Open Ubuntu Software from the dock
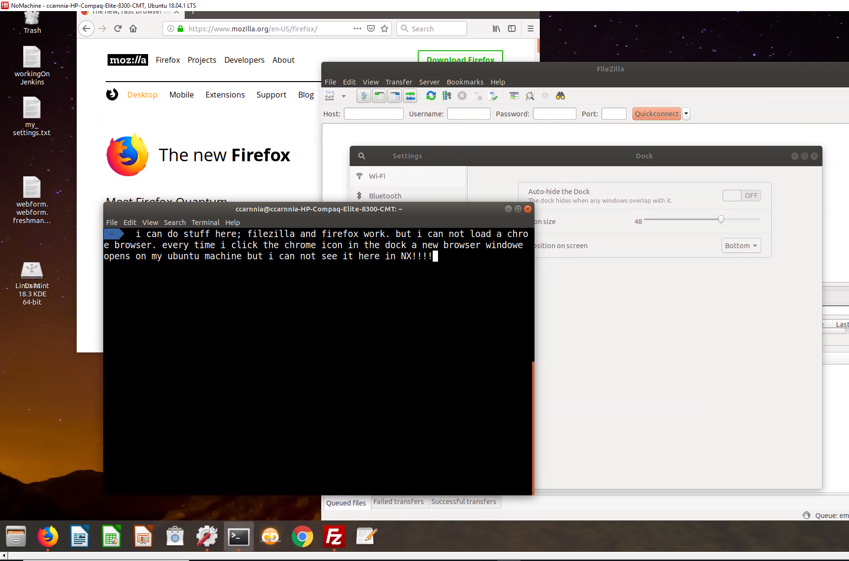Screen dimensions: 849x561 175,536
